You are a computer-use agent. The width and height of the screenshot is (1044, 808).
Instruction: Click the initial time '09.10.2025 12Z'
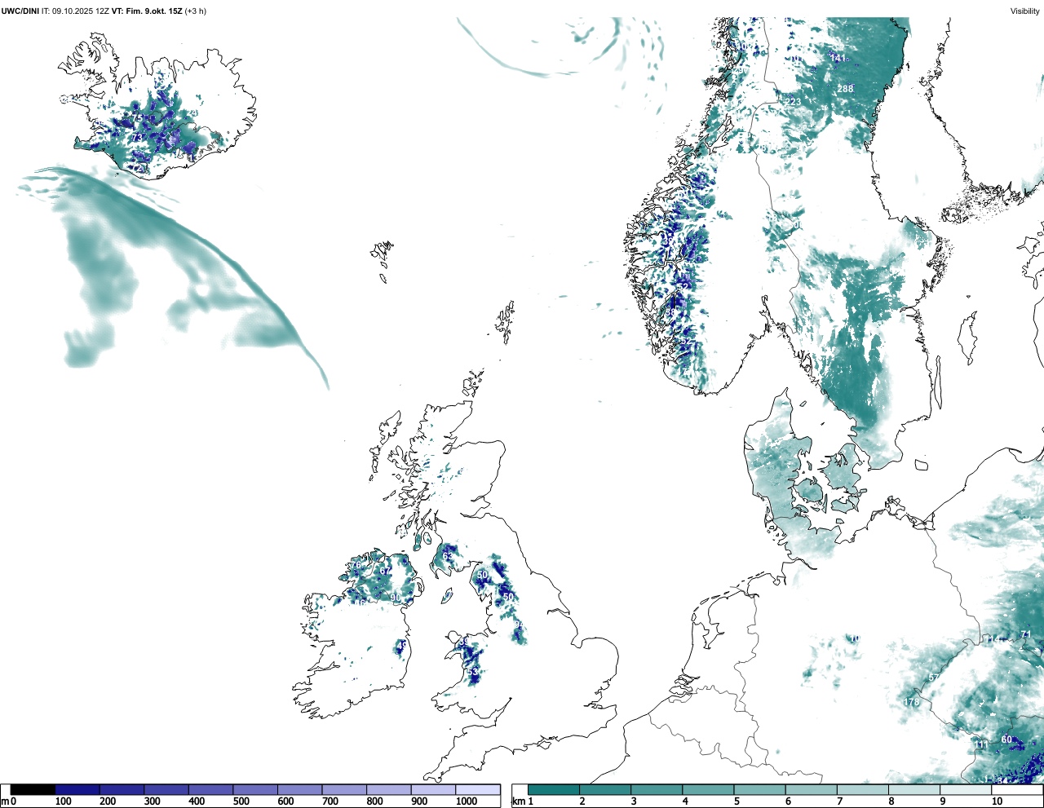click(x=82, y=11)
